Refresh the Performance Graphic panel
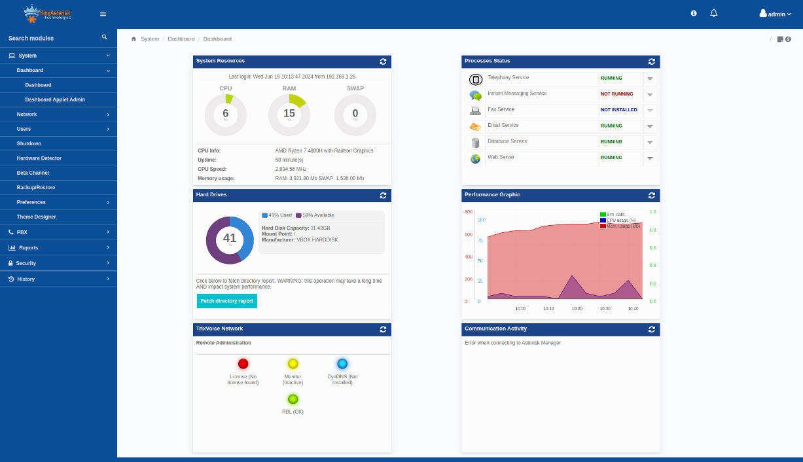The width and height of the screenshot is (803, 462). (x=651, y=195)
